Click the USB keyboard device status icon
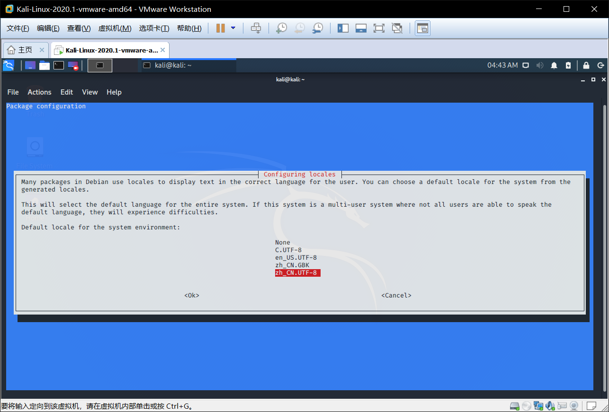 (562, 406)
